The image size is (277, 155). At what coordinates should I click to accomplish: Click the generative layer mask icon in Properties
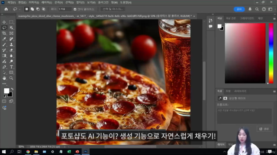tap(225, 98)
